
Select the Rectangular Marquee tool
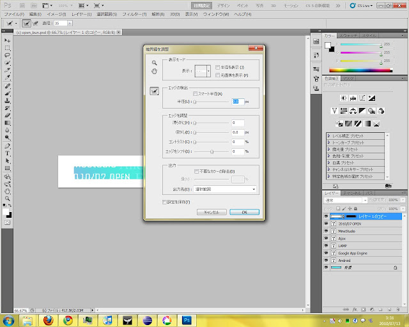7,48
